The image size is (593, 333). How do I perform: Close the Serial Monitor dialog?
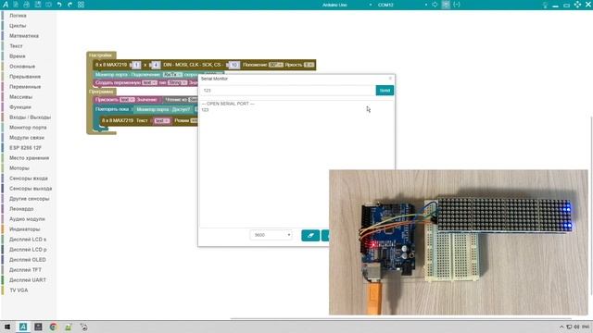pos(390,78)
